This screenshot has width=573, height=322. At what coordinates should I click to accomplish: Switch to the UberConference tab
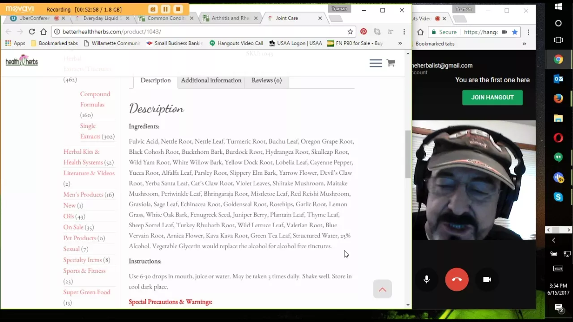click(x=34, y=18)
